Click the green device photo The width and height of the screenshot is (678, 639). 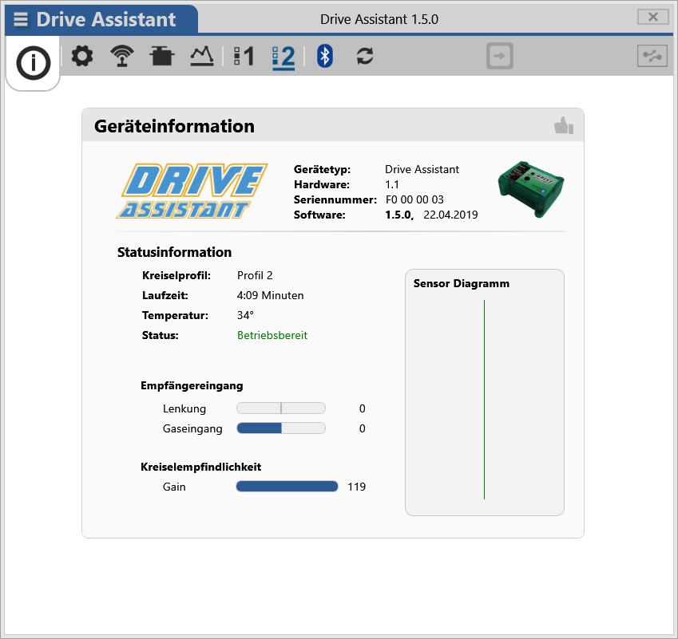(x=531, y=189)
